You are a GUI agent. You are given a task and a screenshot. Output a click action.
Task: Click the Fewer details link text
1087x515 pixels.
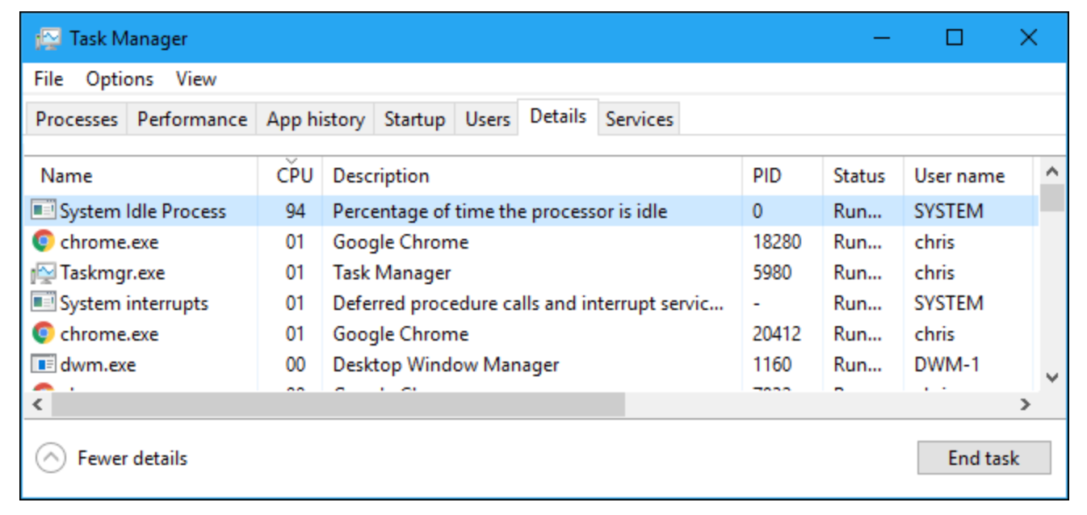coord(132,458)
